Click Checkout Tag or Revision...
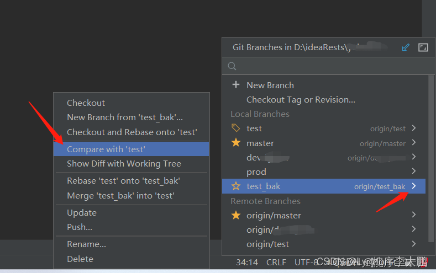Screen dimensions: 436x273 coord(301,100)
